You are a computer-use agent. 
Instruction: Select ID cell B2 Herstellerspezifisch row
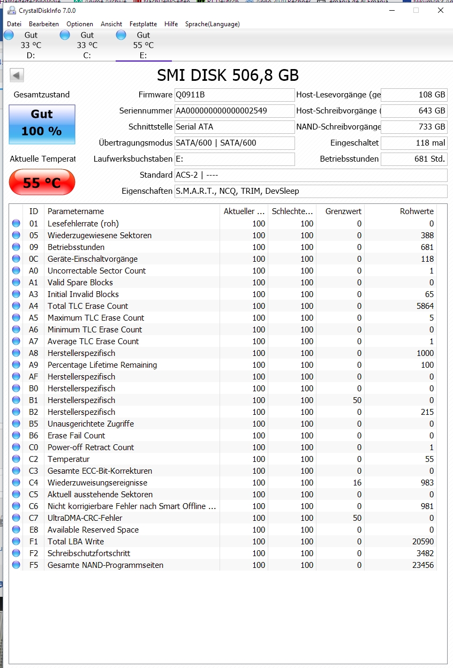(34, 412)
